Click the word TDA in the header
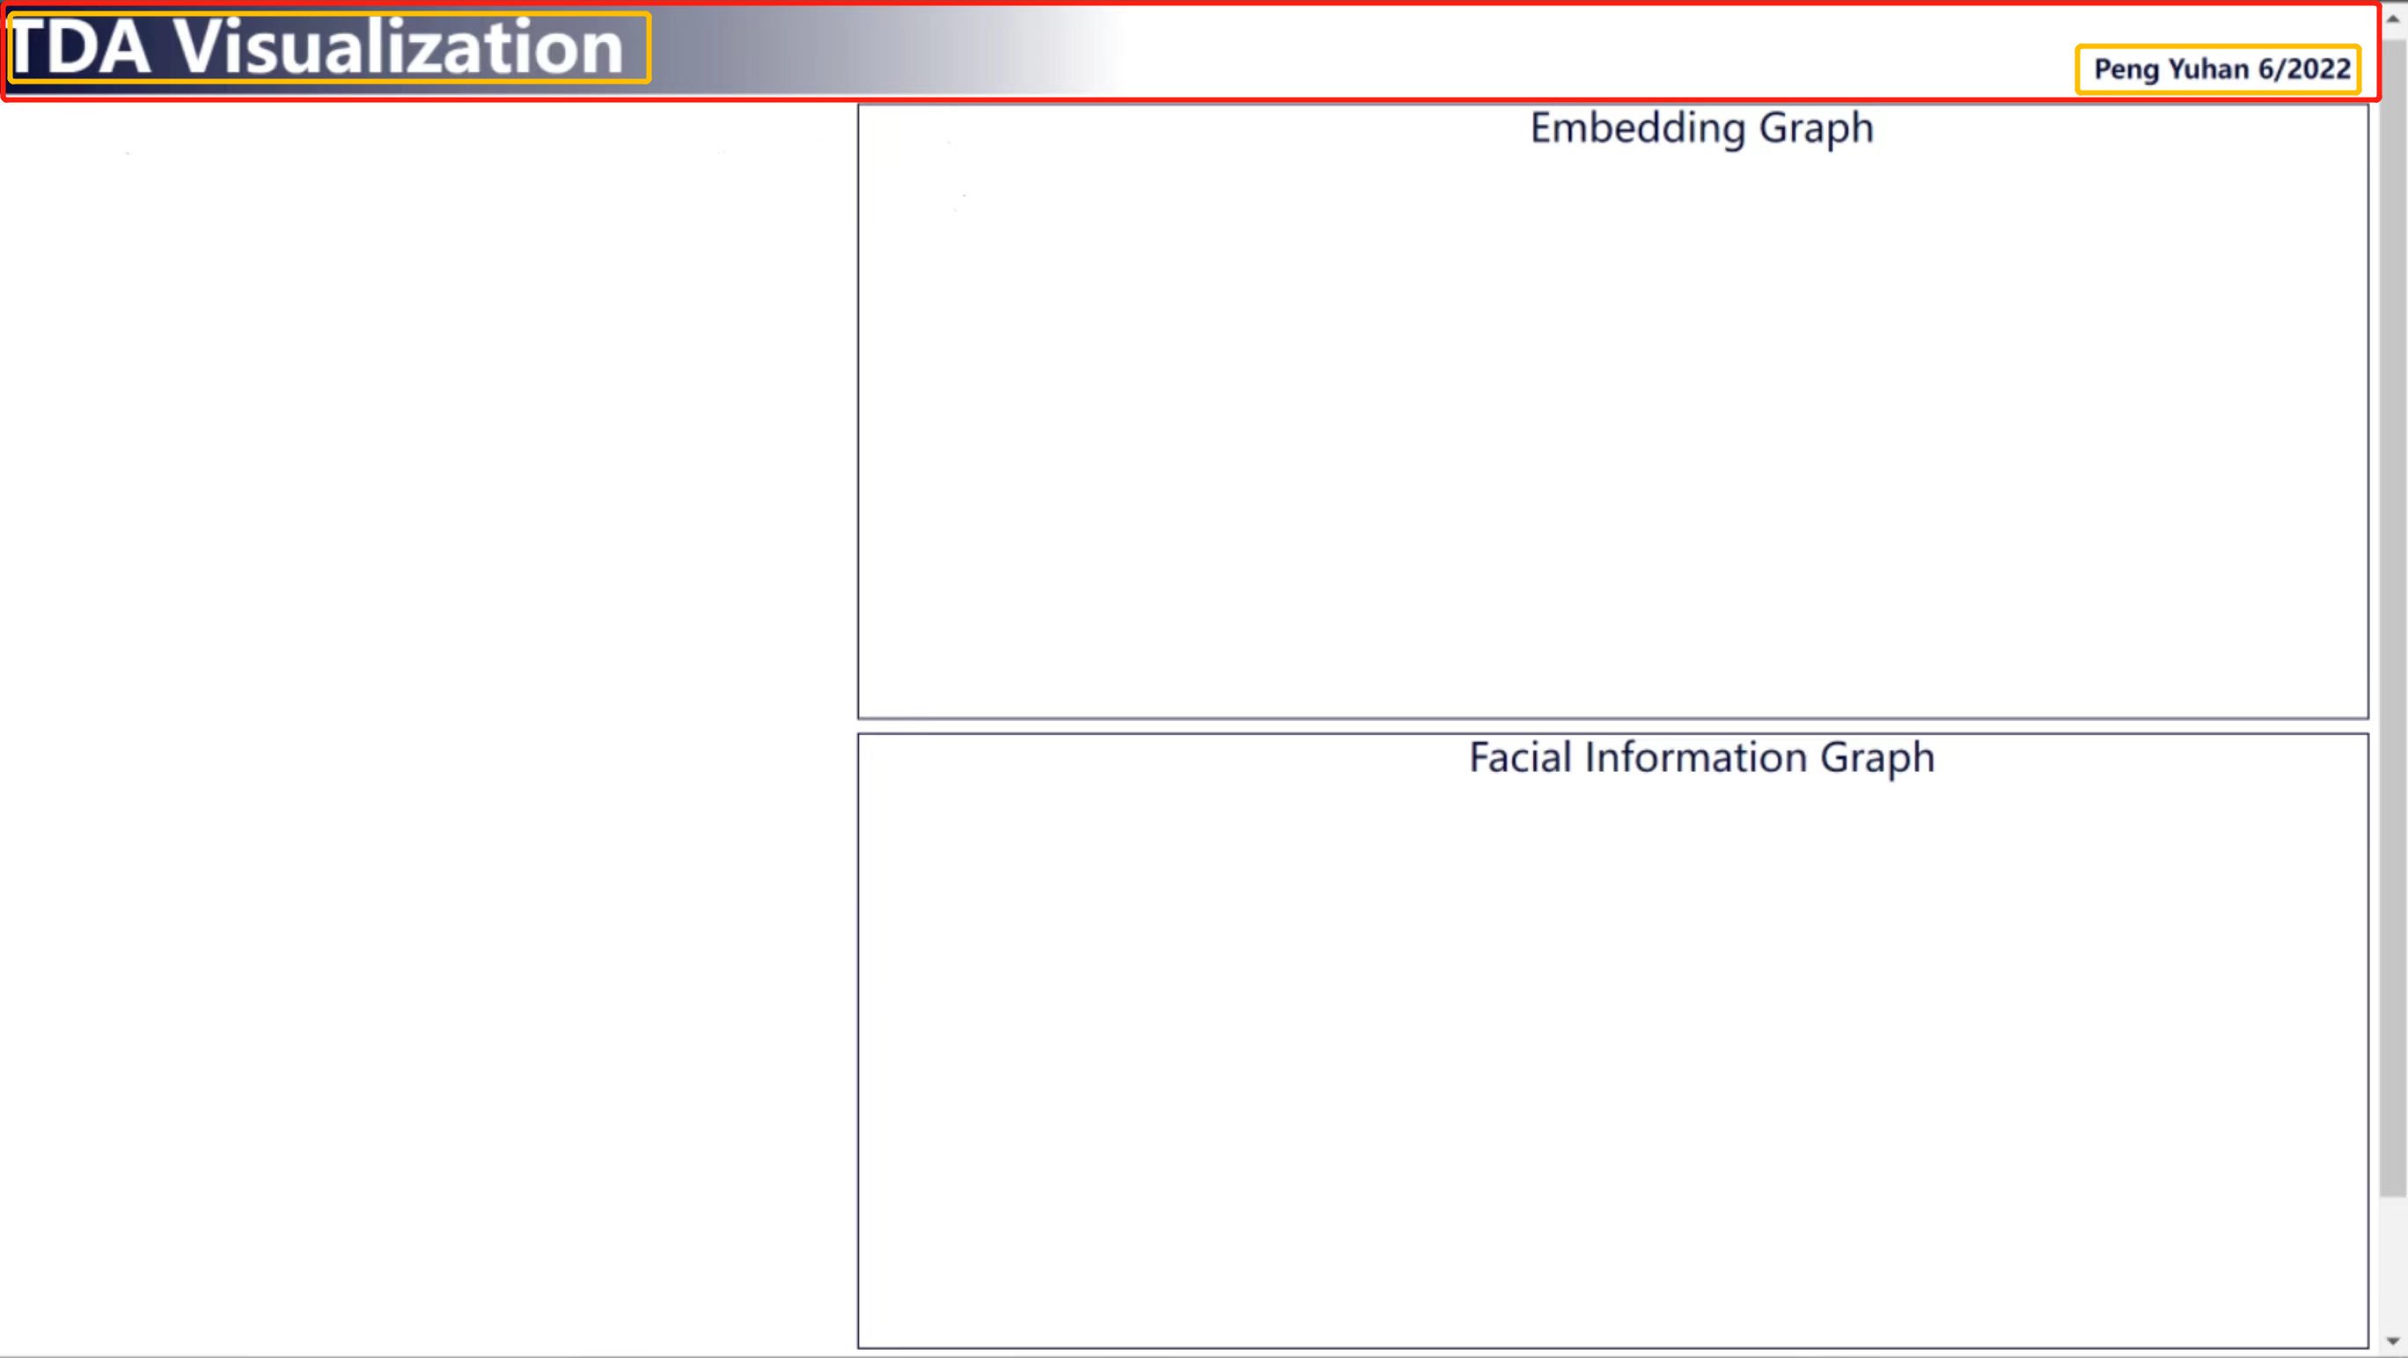The width and height of the screenshot is (2408, 1358). coord(82,48)
